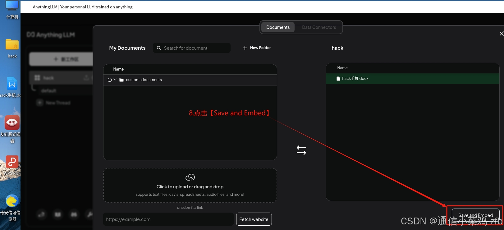Open hack手机 docx file on desktop
504x230 pixels.
click(11, 87)
